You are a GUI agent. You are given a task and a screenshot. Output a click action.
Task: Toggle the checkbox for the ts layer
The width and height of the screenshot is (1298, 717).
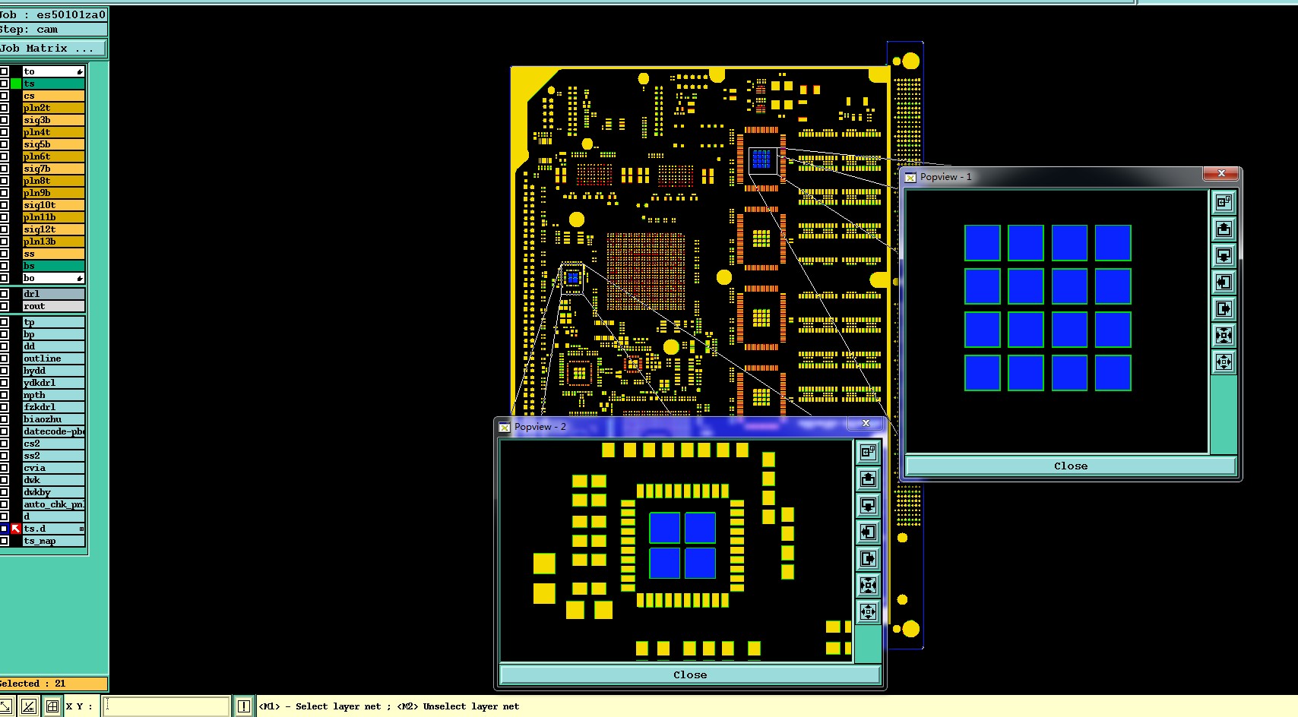pos(4,84)
